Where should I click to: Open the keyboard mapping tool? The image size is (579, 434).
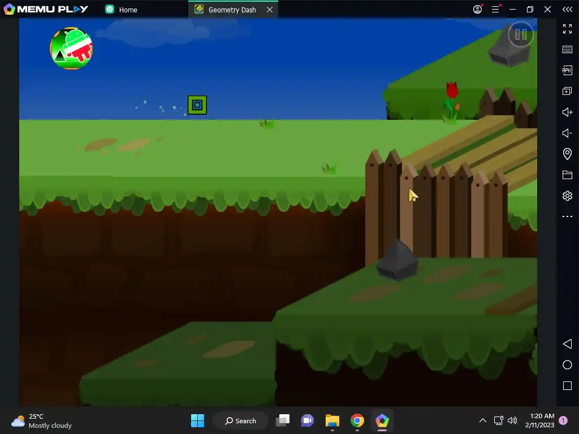567,50
